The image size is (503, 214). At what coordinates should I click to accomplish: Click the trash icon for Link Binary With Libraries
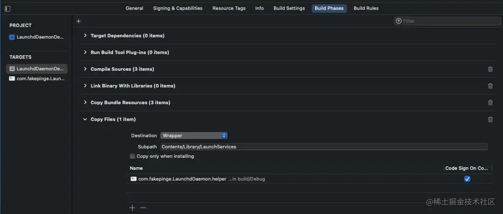(490, 86)
